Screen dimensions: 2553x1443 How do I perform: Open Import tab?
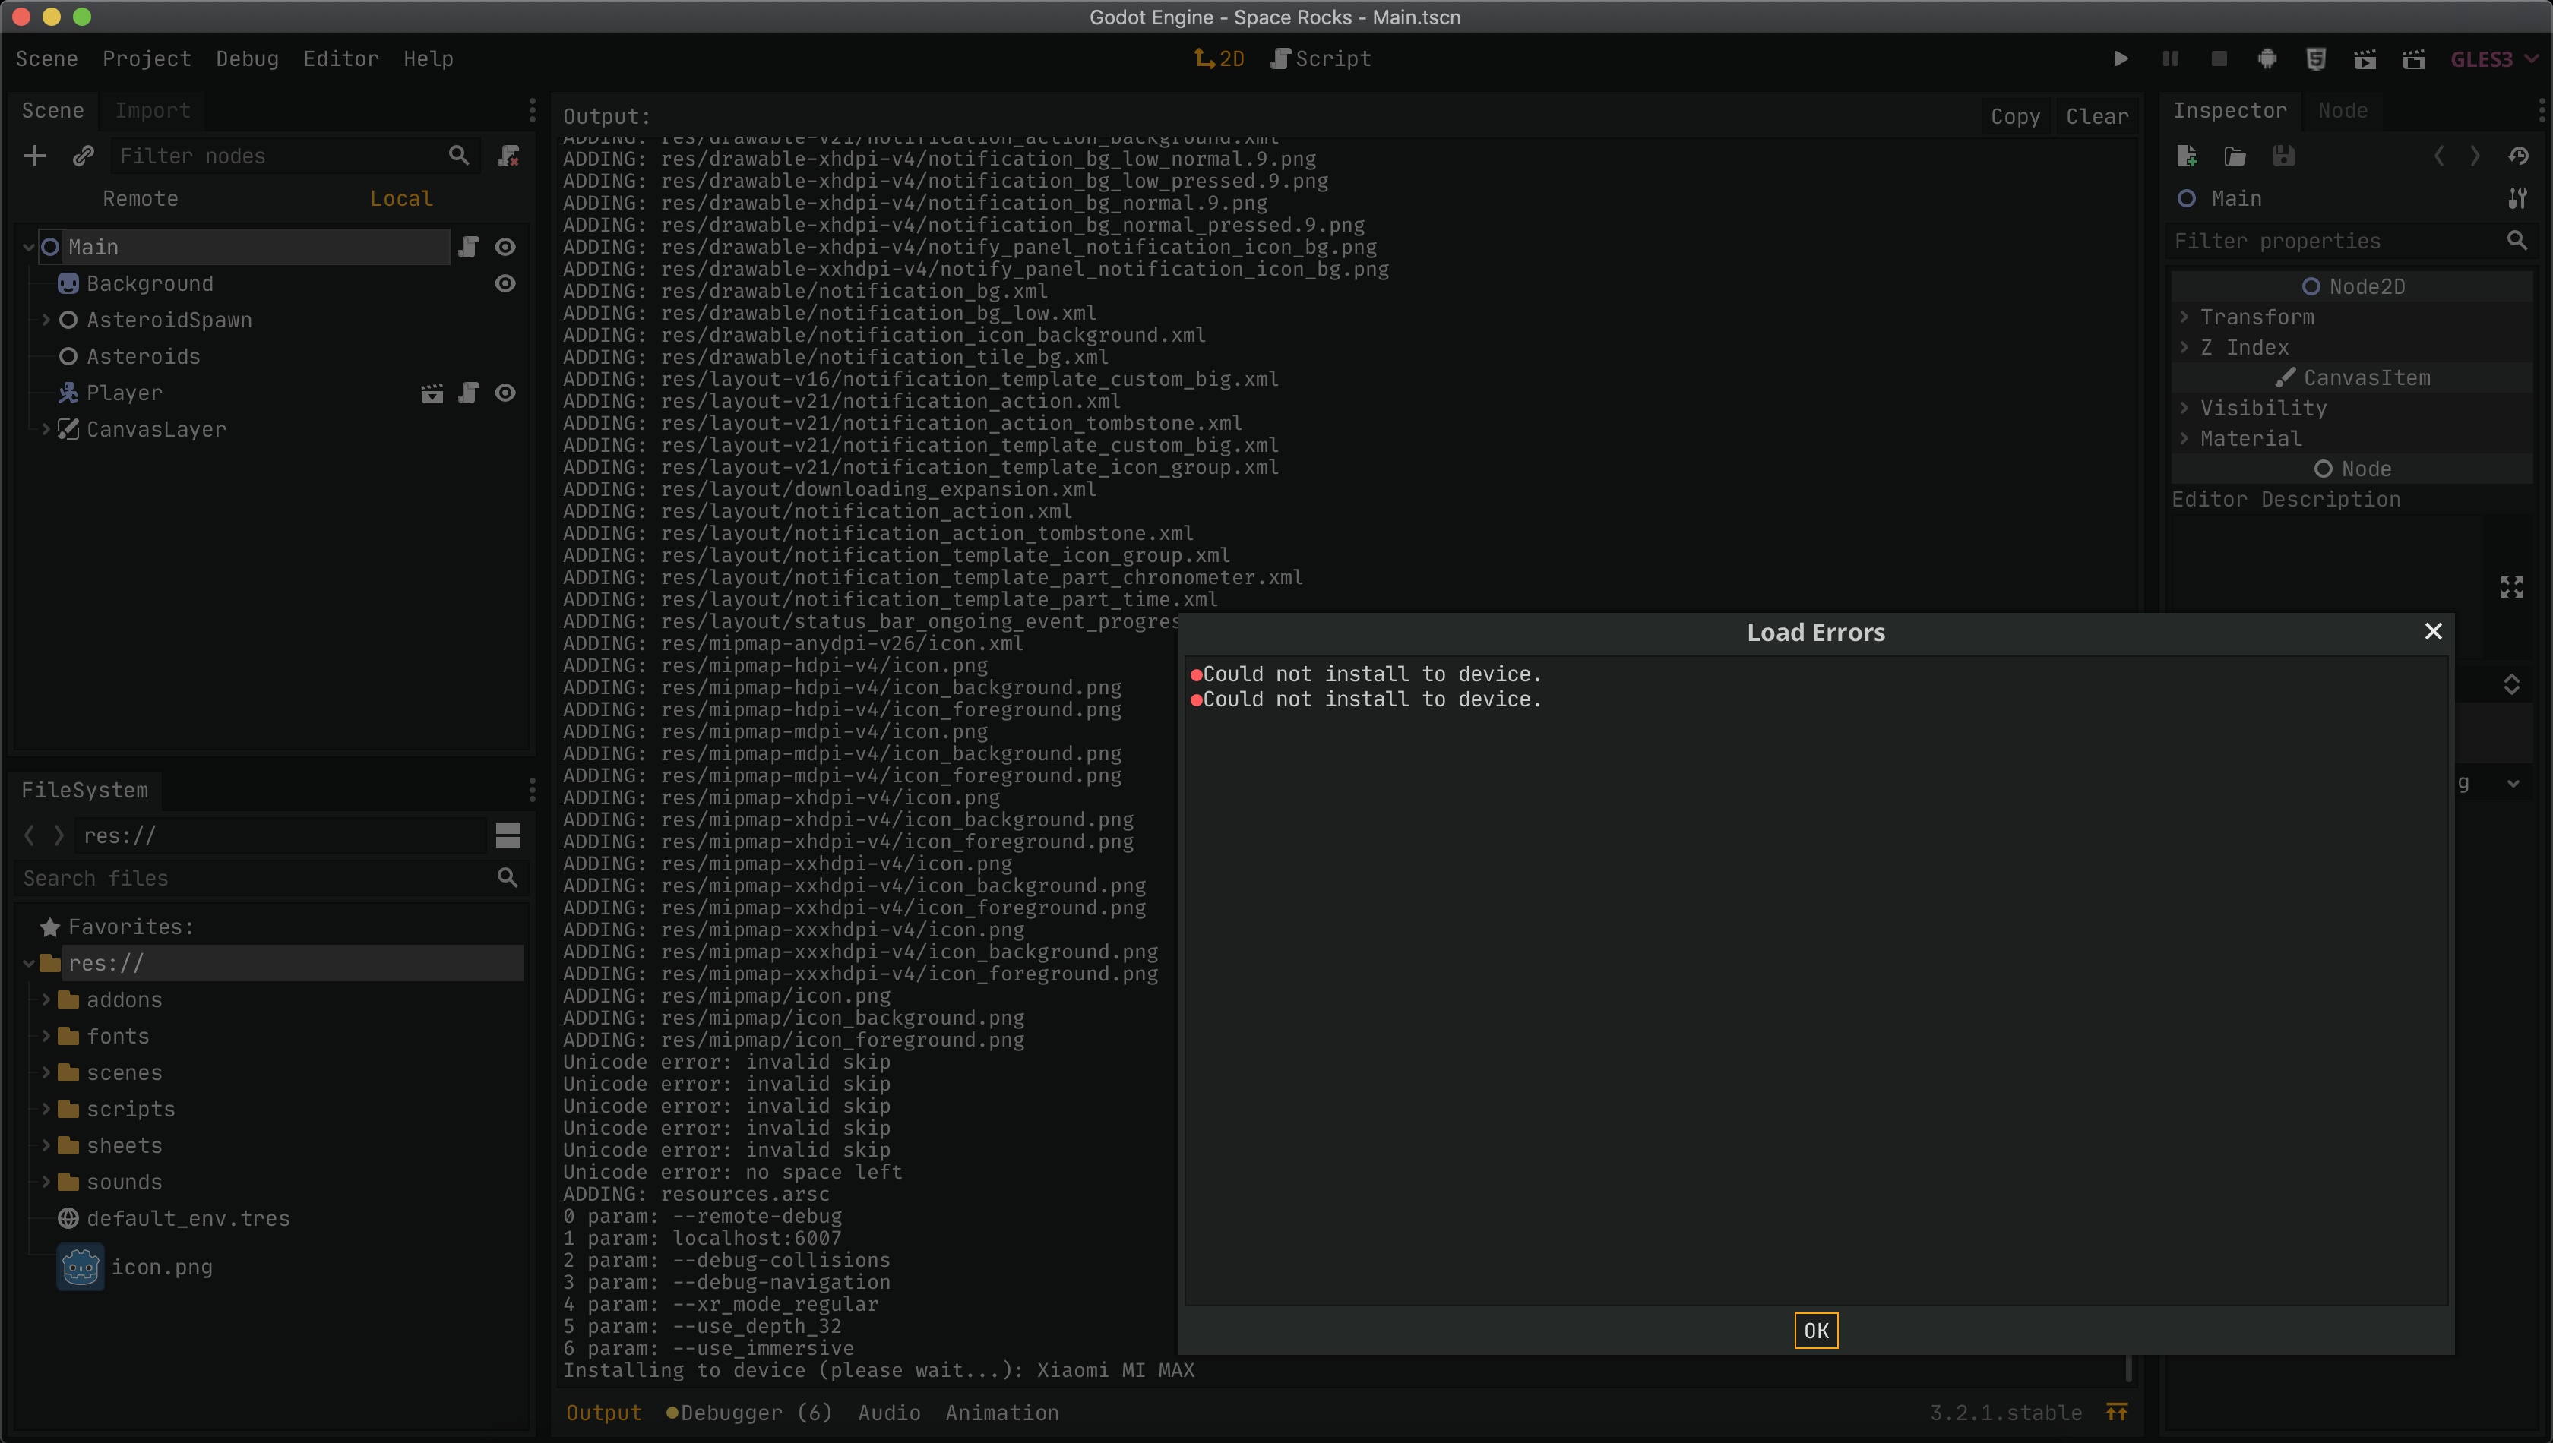click(x=152, y=110)
